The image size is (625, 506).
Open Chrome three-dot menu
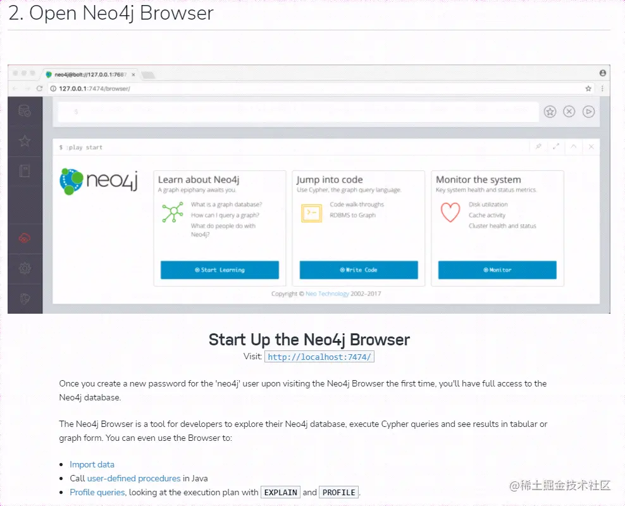(x=602, y=89)
